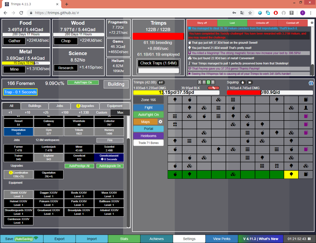Open the Portal
This screenshot has height=243, width=316.
(149, 129)
